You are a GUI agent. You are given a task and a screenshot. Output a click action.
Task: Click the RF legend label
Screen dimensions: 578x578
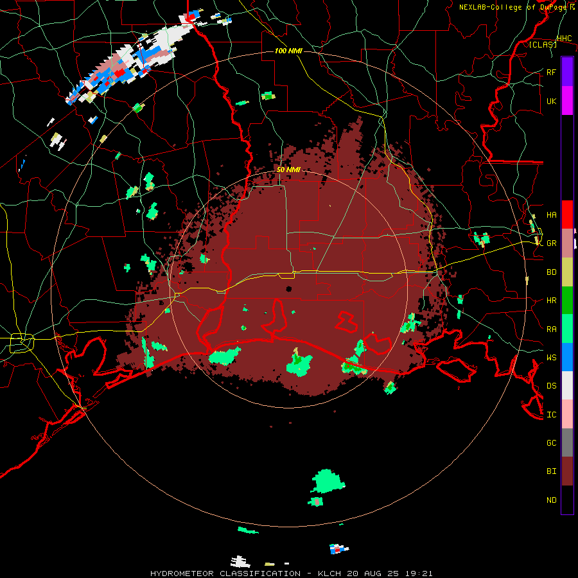pyautogui.click(x=551, y=72)
